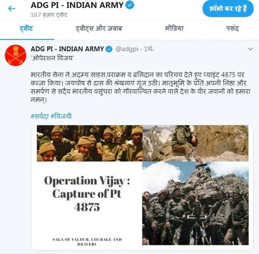
Task: Click the 'Operation Vijay: Capture of Pt 4875' card
Action: coord(87,193)
